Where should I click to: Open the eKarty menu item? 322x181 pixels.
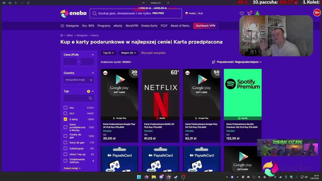click(x=118, y=26)
